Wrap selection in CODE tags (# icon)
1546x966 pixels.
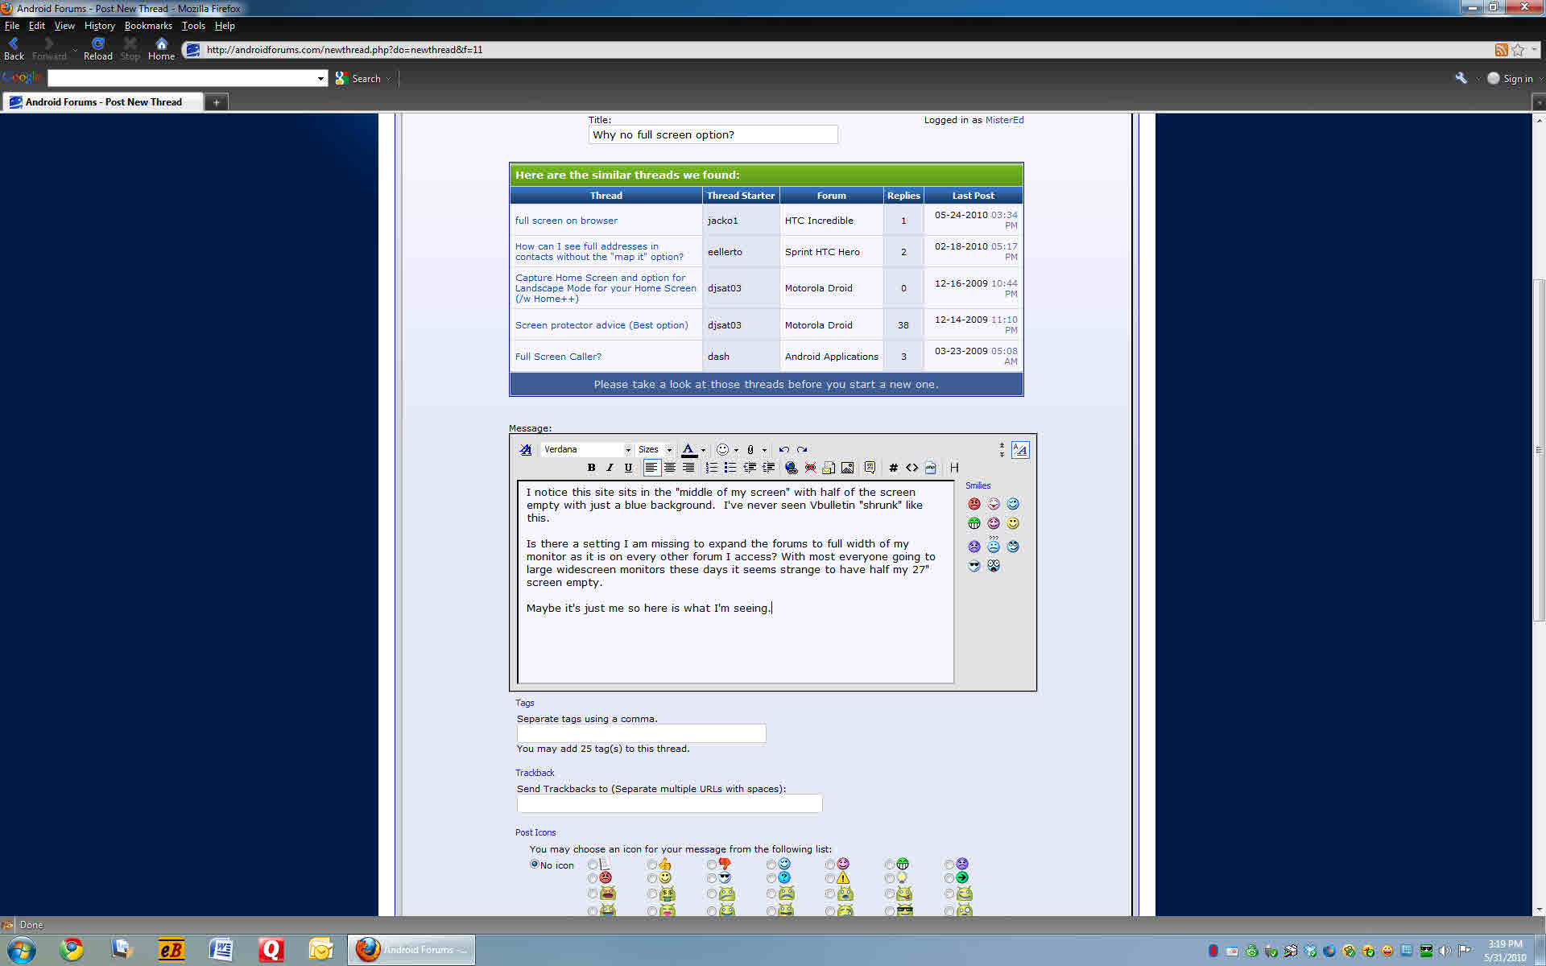coord(893,468)
